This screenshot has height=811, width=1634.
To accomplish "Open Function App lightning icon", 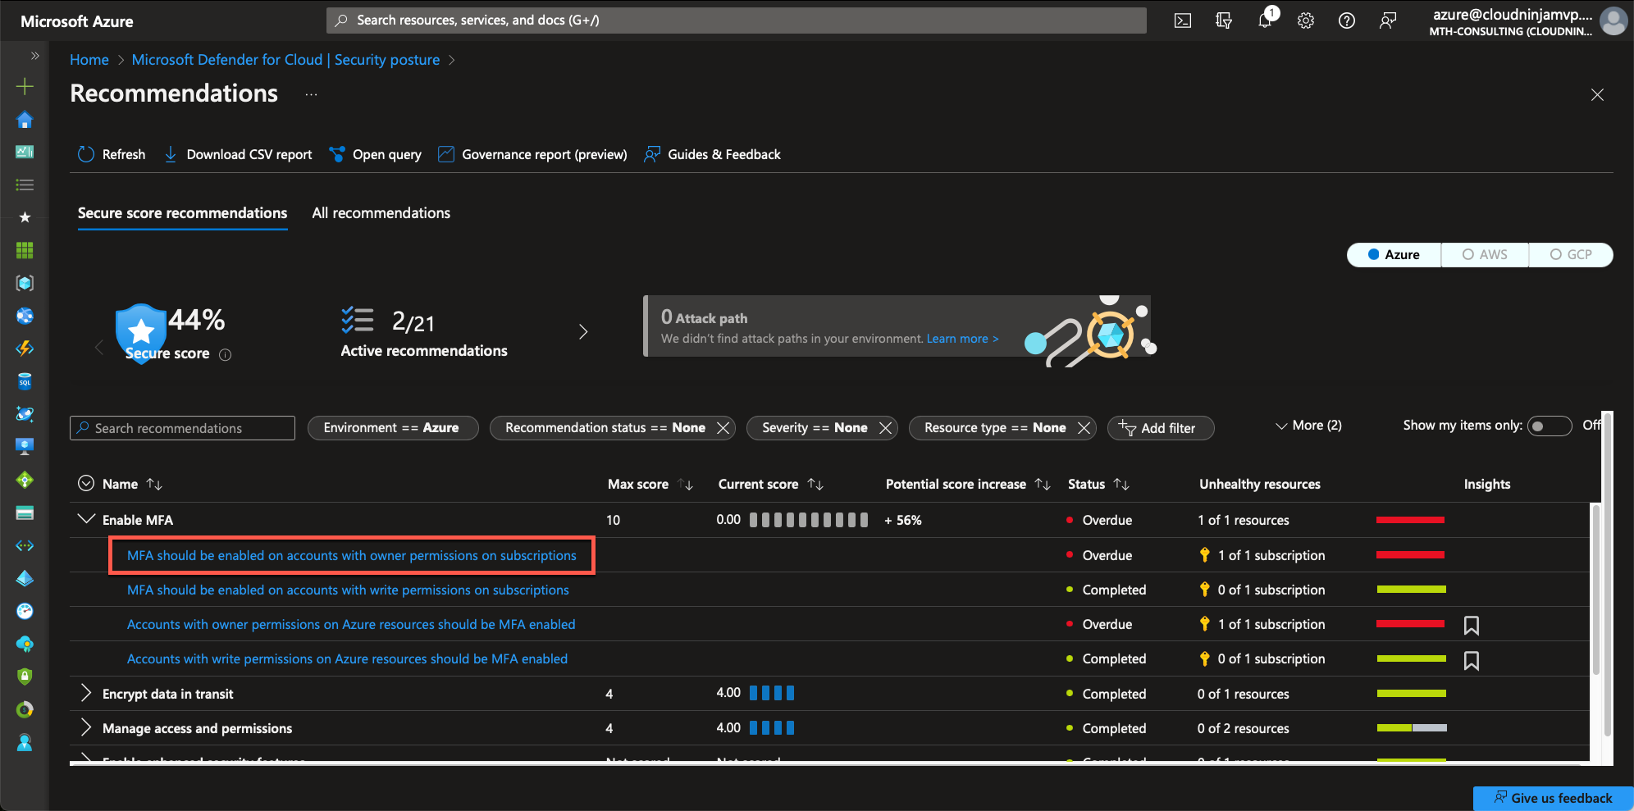I will (25, 349).
